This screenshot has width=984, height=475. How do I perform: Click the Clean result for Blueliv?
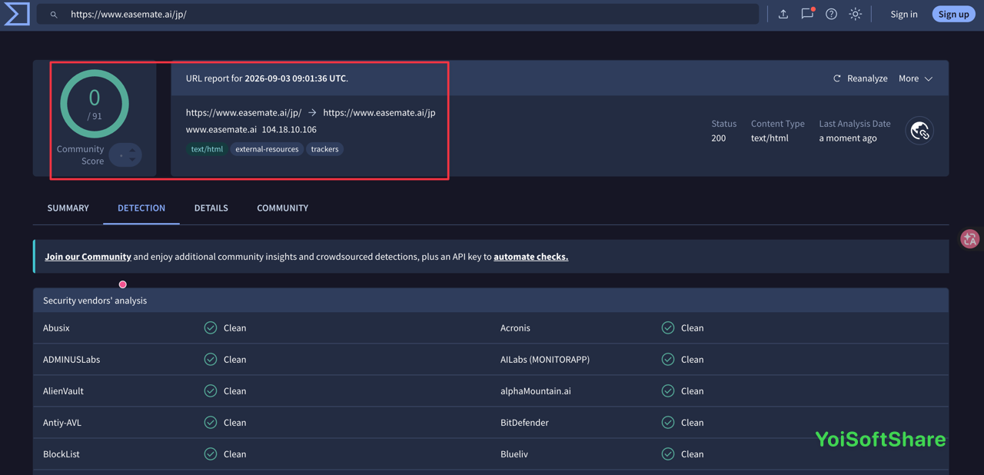(693, 453)
